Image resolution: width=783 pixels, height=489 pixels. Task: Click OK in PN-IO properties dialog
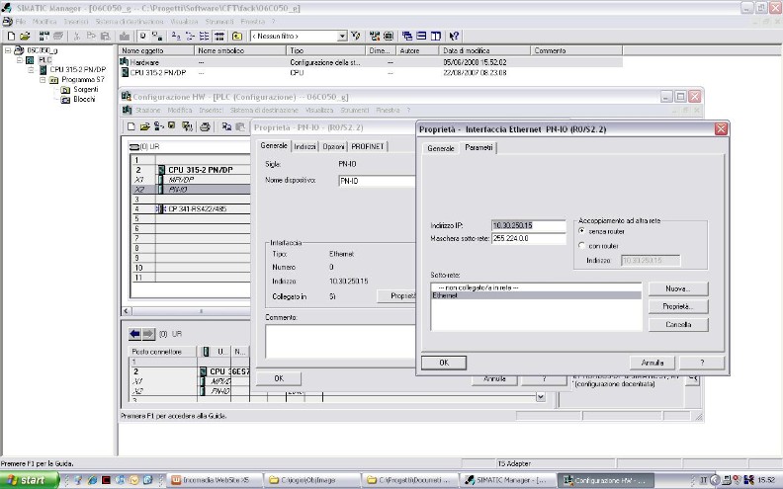pos(279,378)
